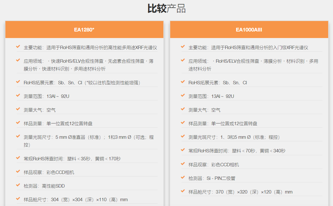Screen dimensions: 333x206
Task: Click EA1000AIII 测量大气：空气 text
Action: point(205,110)
